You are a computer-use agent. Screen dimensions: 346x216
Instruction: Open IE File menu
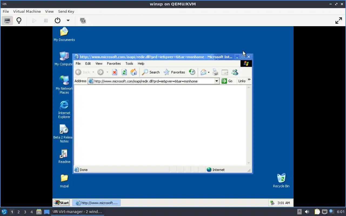pyautogui.click(x=78, y=63)
